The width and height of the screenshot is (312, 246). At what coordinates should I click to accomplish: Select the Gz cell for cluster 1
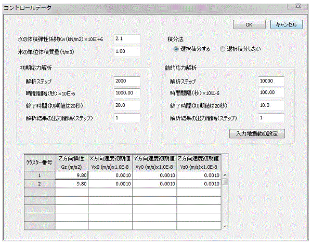click(x=72, y=175)
